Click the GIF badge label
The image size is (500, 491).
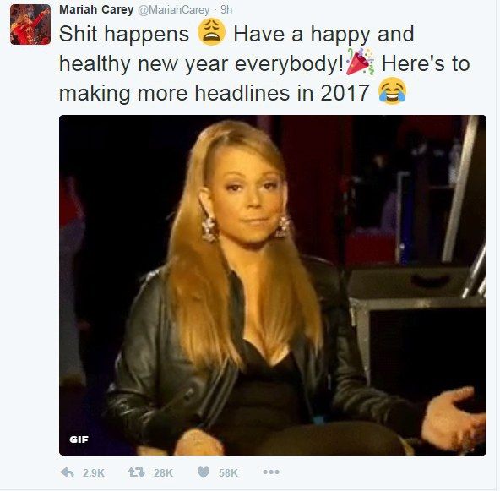tap(79, 439)
